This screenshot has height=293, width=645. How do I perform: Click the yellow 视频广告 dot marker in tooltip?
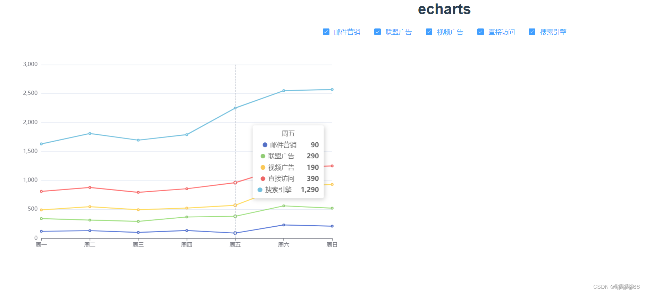point(262,167)
